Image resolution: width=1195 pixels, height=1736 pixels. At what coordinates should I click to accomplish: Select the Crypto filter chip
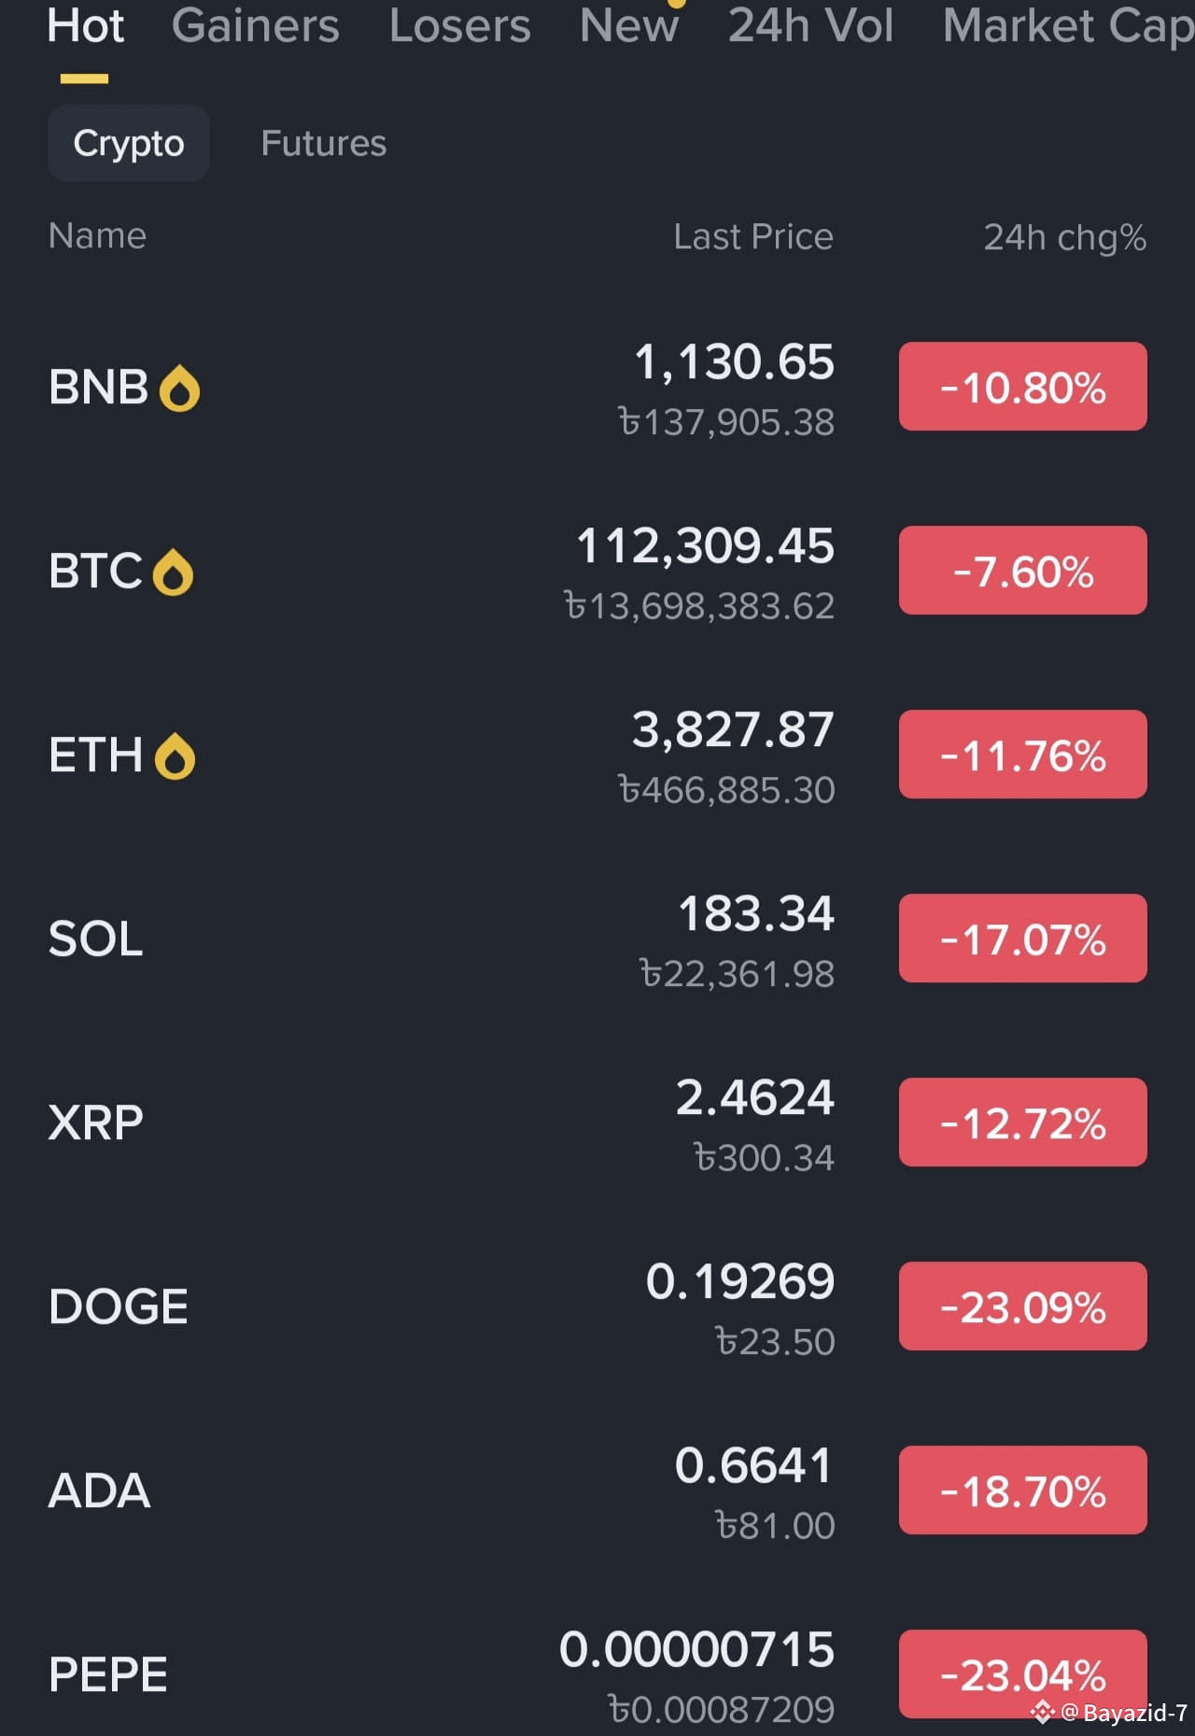pyautogui.click(x=129, y=143)
